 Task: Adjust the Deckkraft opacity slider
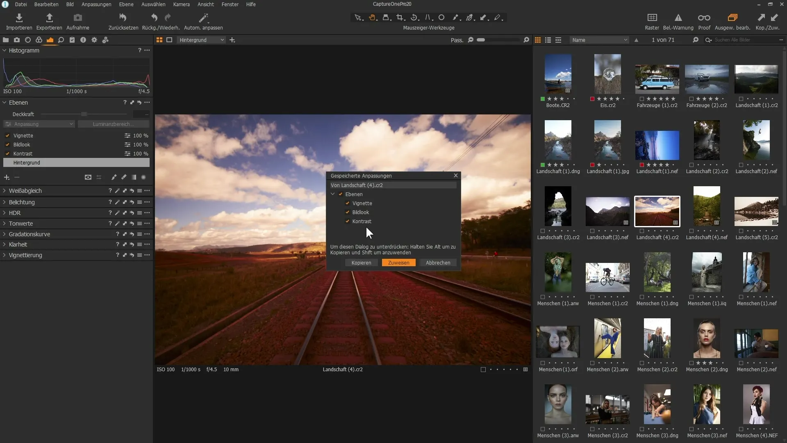point(84,114)
